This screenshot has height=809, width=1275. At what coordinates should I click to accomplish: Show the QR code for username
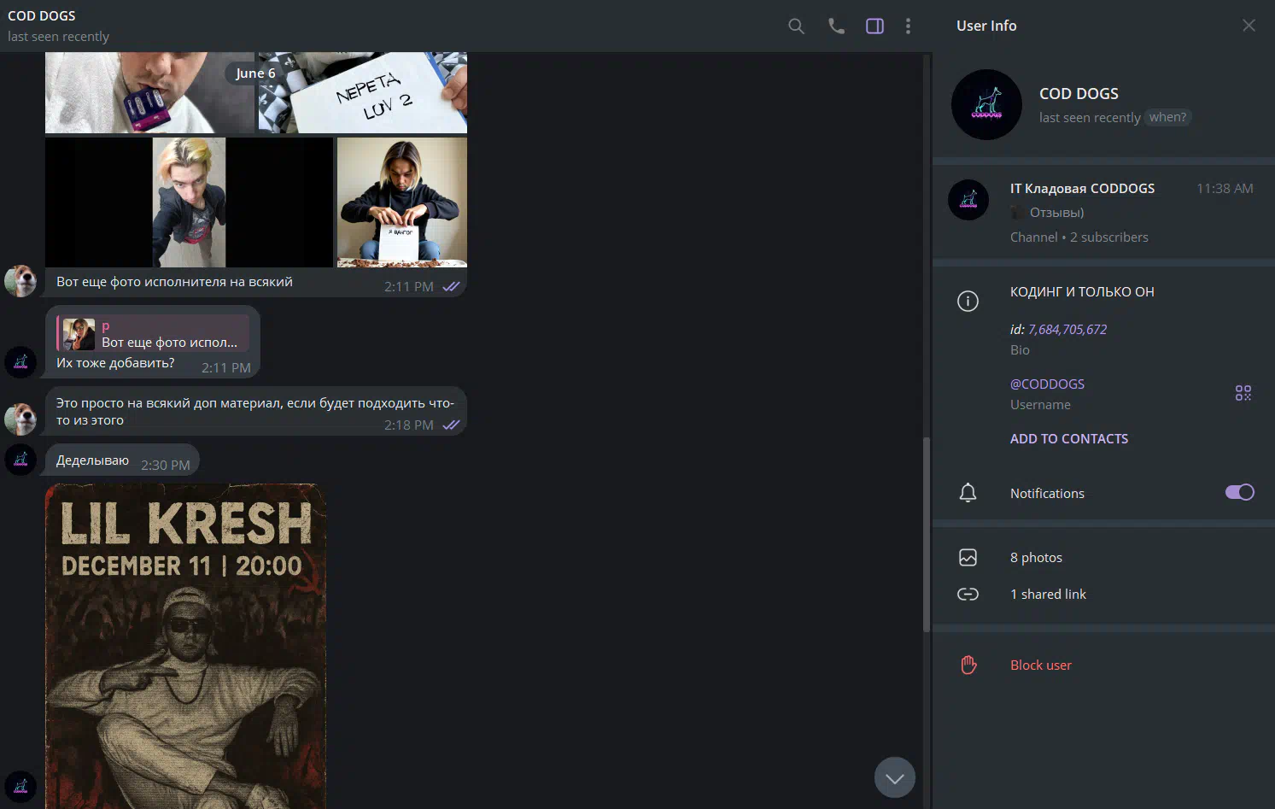point(1243,393)
